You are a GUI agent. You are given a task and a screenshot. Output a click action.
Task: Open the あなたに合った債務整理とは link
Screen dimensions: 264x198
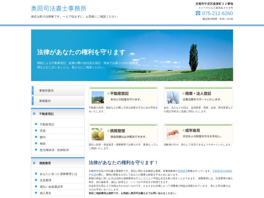point(59,174)
